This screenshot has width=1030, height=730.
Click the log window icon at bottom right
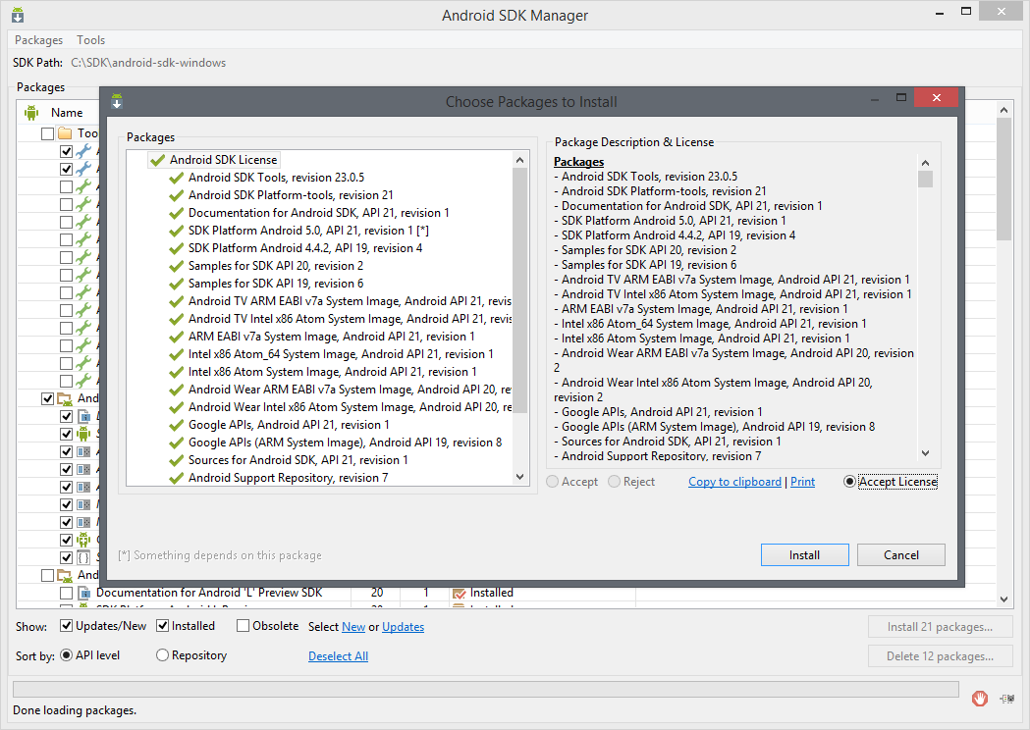pyautogui.click(x=1006, y=698)
